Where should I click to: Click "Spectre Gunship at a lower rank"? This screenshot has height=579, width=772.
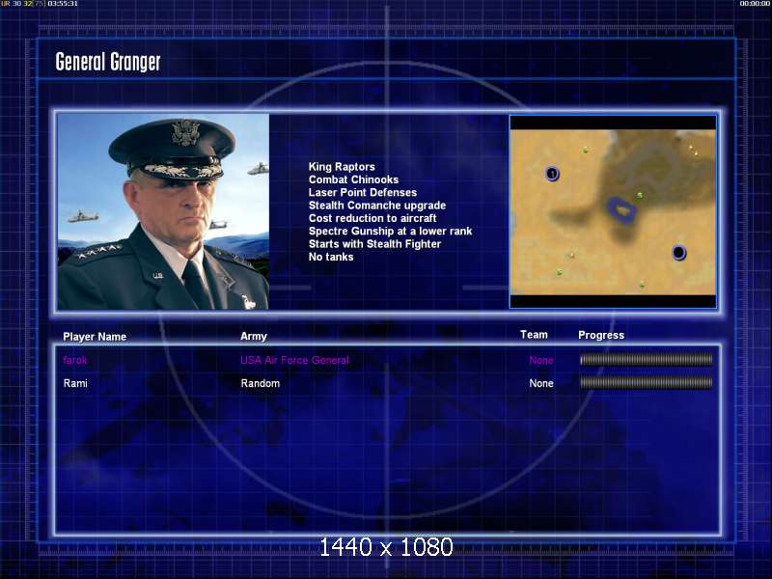(390, 231)
